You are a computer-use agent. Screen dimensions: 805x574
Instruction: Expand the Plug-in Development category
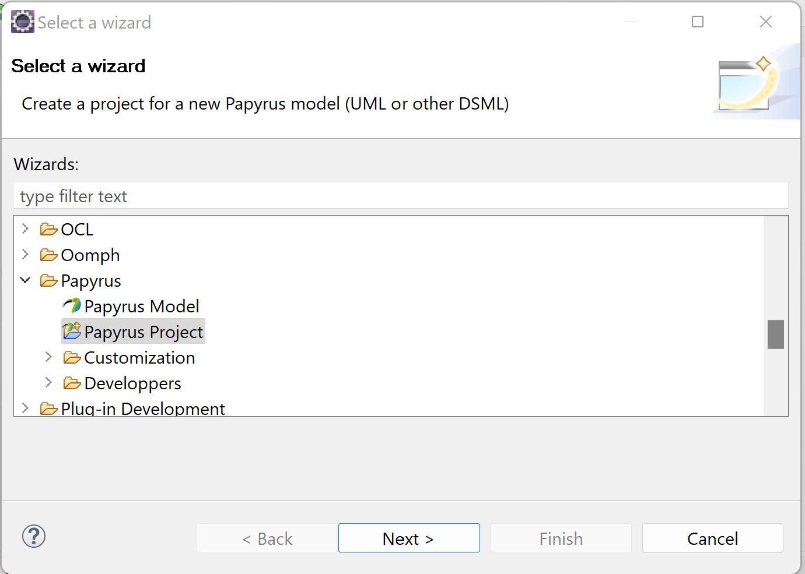[x=25, y=408]
